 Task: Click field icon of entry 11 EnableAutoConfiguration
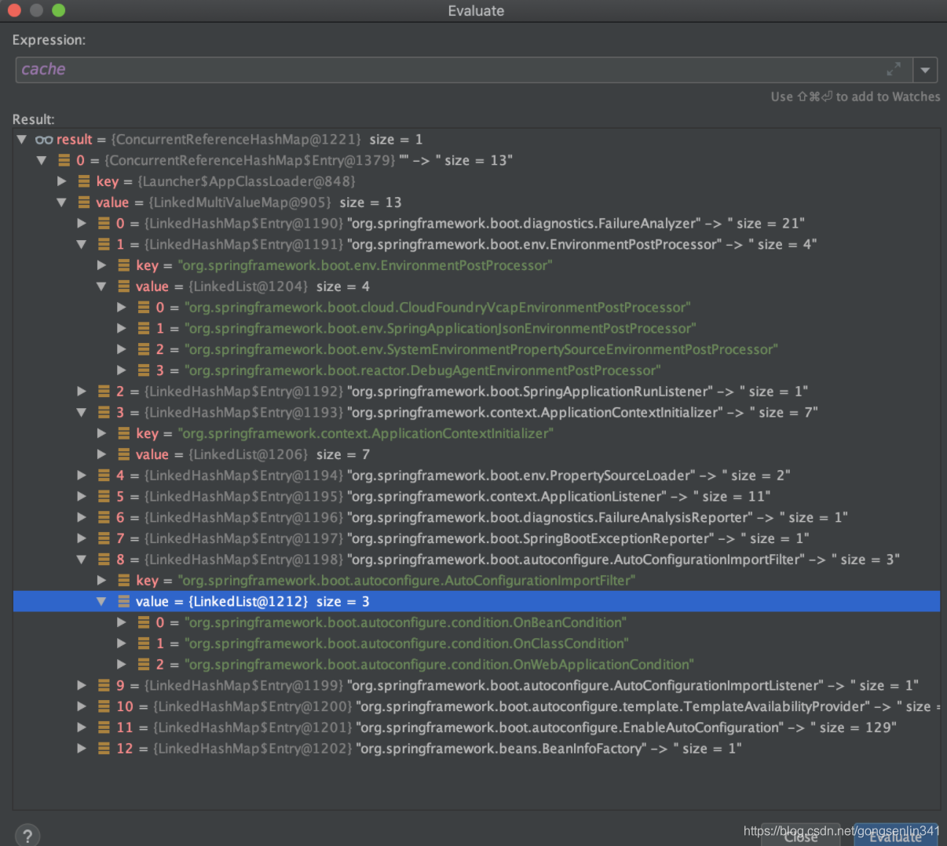coord(104,727)
